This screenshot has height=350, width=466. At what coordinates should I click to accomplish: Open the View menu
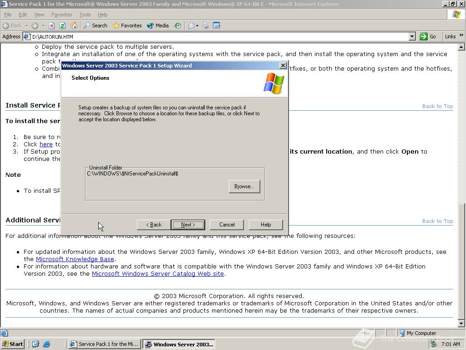(x=39, y=15)
